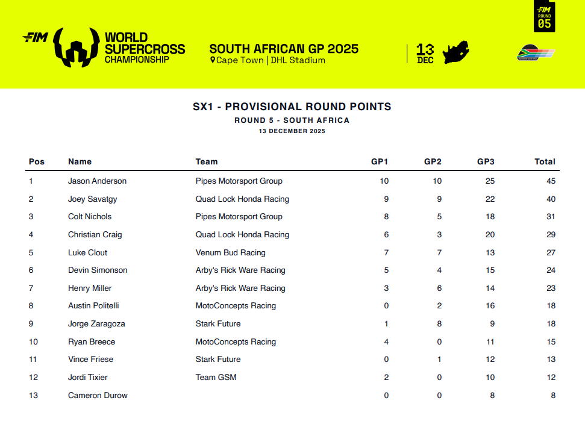Click the 13 DEC date graphic

click(x=425, y=53)
